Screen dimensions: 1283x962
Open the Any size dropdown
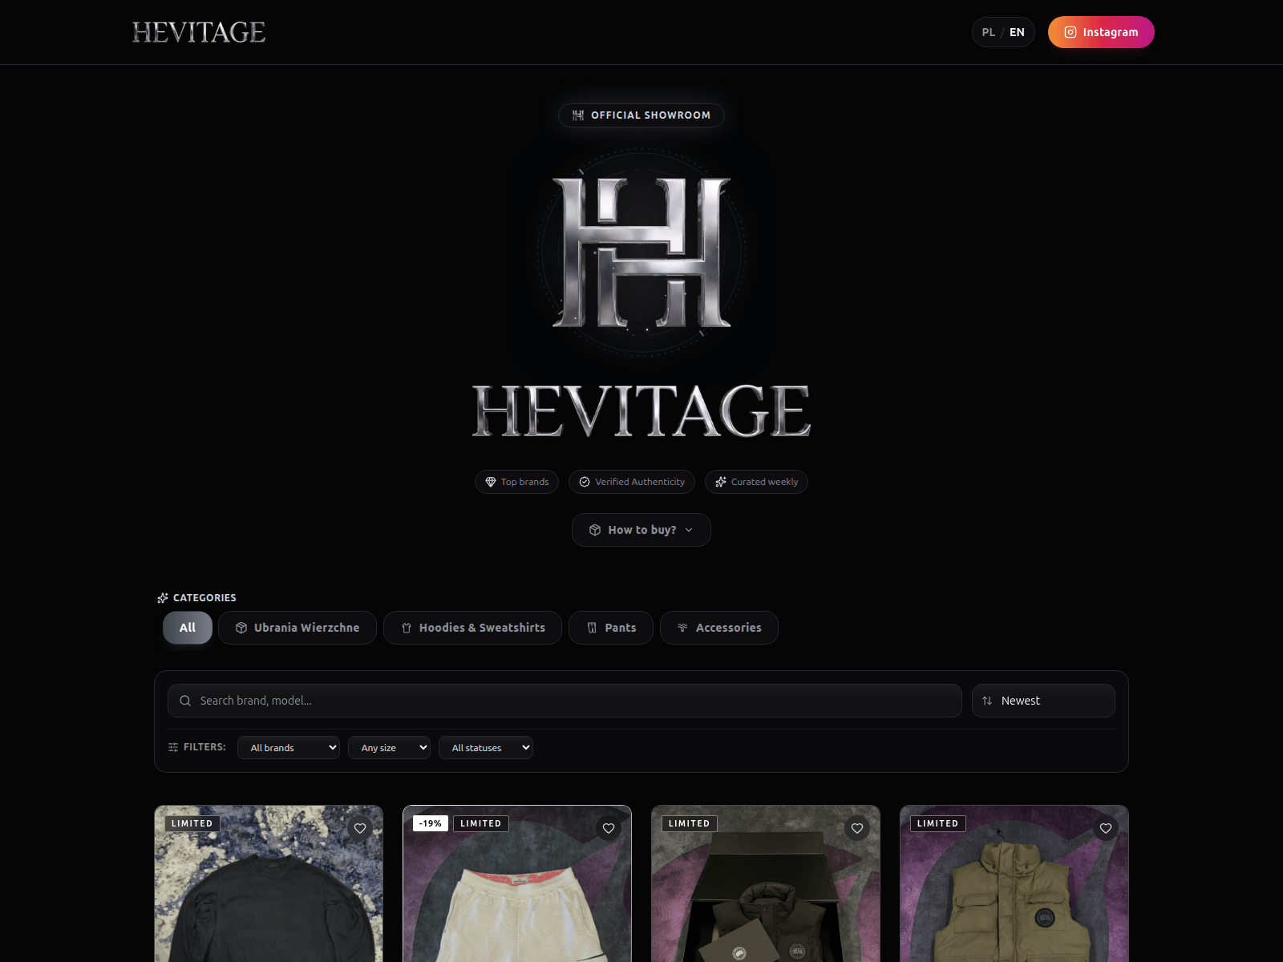point(389,747)
